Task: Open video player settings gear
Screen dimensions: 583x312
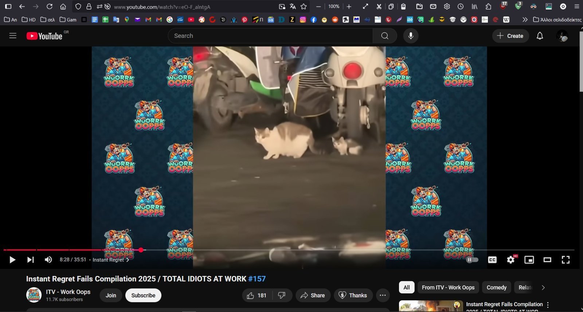Action: click(x=511, y=260)
